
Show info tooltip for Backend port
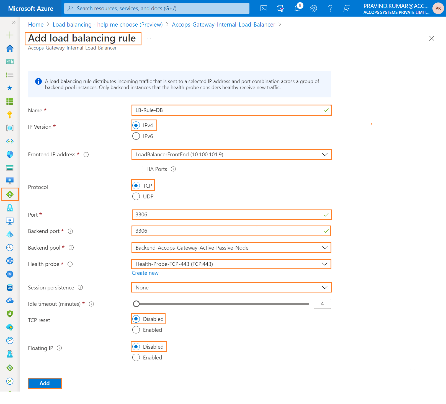pyautogui.click(x=70, y=231)
